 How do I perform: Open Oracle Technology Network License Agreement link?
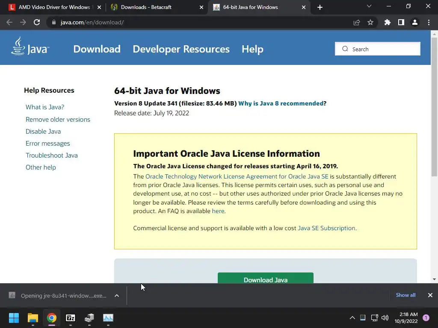(237, 176)
